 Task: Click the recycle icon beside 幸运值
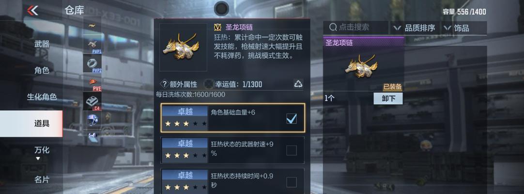(x=298, y=83)
